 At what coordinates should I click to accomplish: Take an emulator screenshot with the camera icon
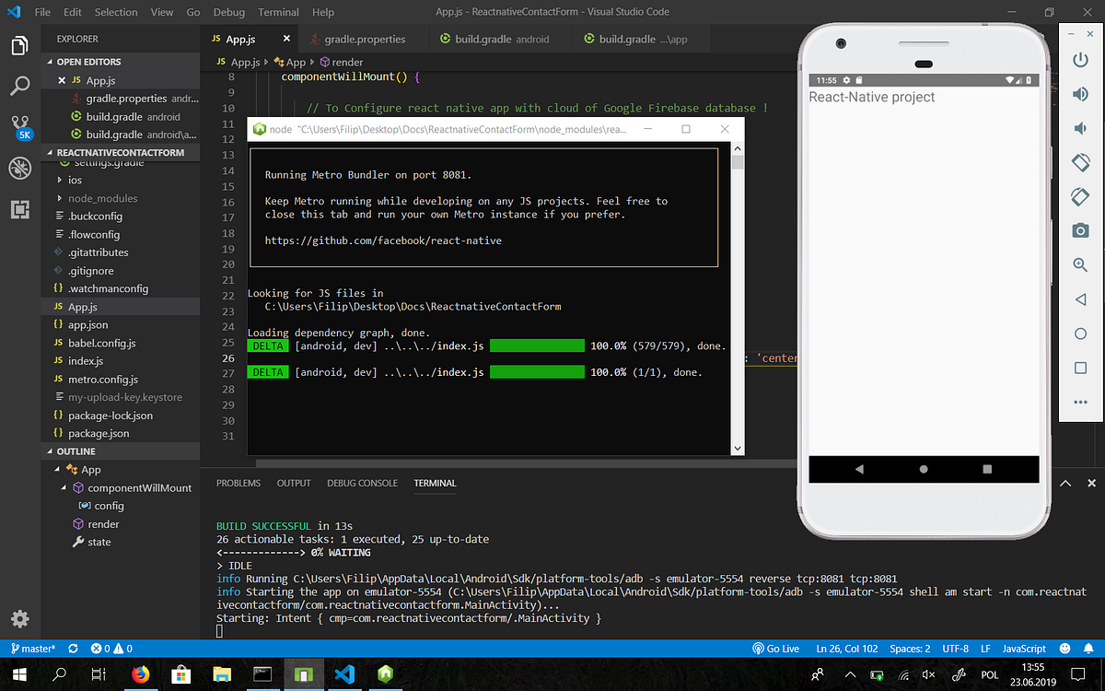coord(1079,230)
